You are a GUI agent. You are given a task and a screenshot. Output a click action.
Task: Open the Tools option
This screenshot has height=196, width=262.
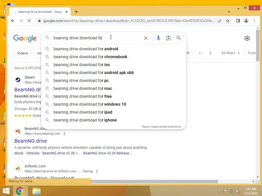(252, 53)
